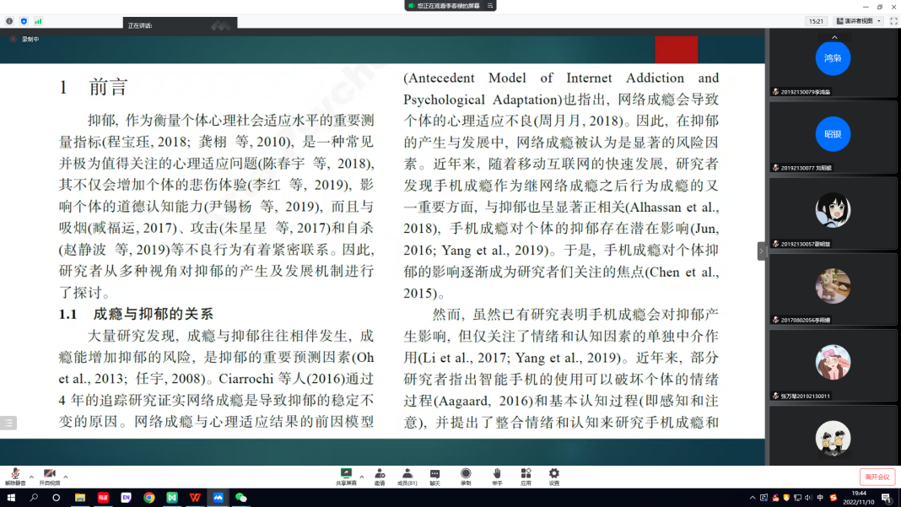This screenshot has height=507, width=901.
Task: Open the Chat (聊天) panel
Action: coord(435,476)
